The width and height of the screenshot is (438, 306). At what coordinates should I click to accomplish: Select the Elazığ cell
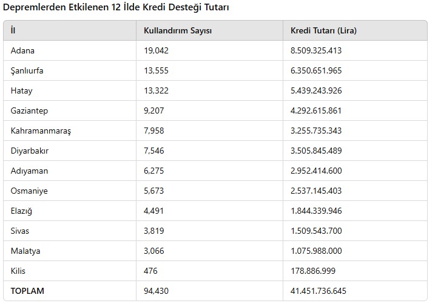[x=23, y=211]
